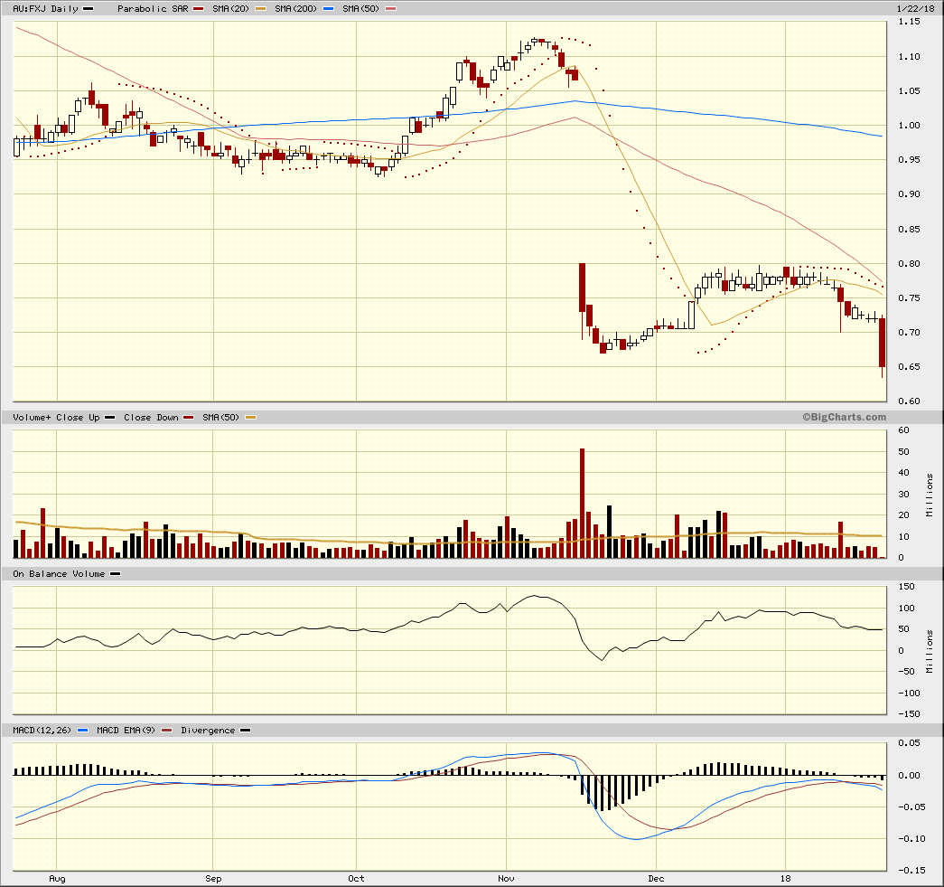The width and height of the screenshot is (944, 887).
Task: Click the red MACD EMA(9) legend swatch
Action: tap(167, 730)
